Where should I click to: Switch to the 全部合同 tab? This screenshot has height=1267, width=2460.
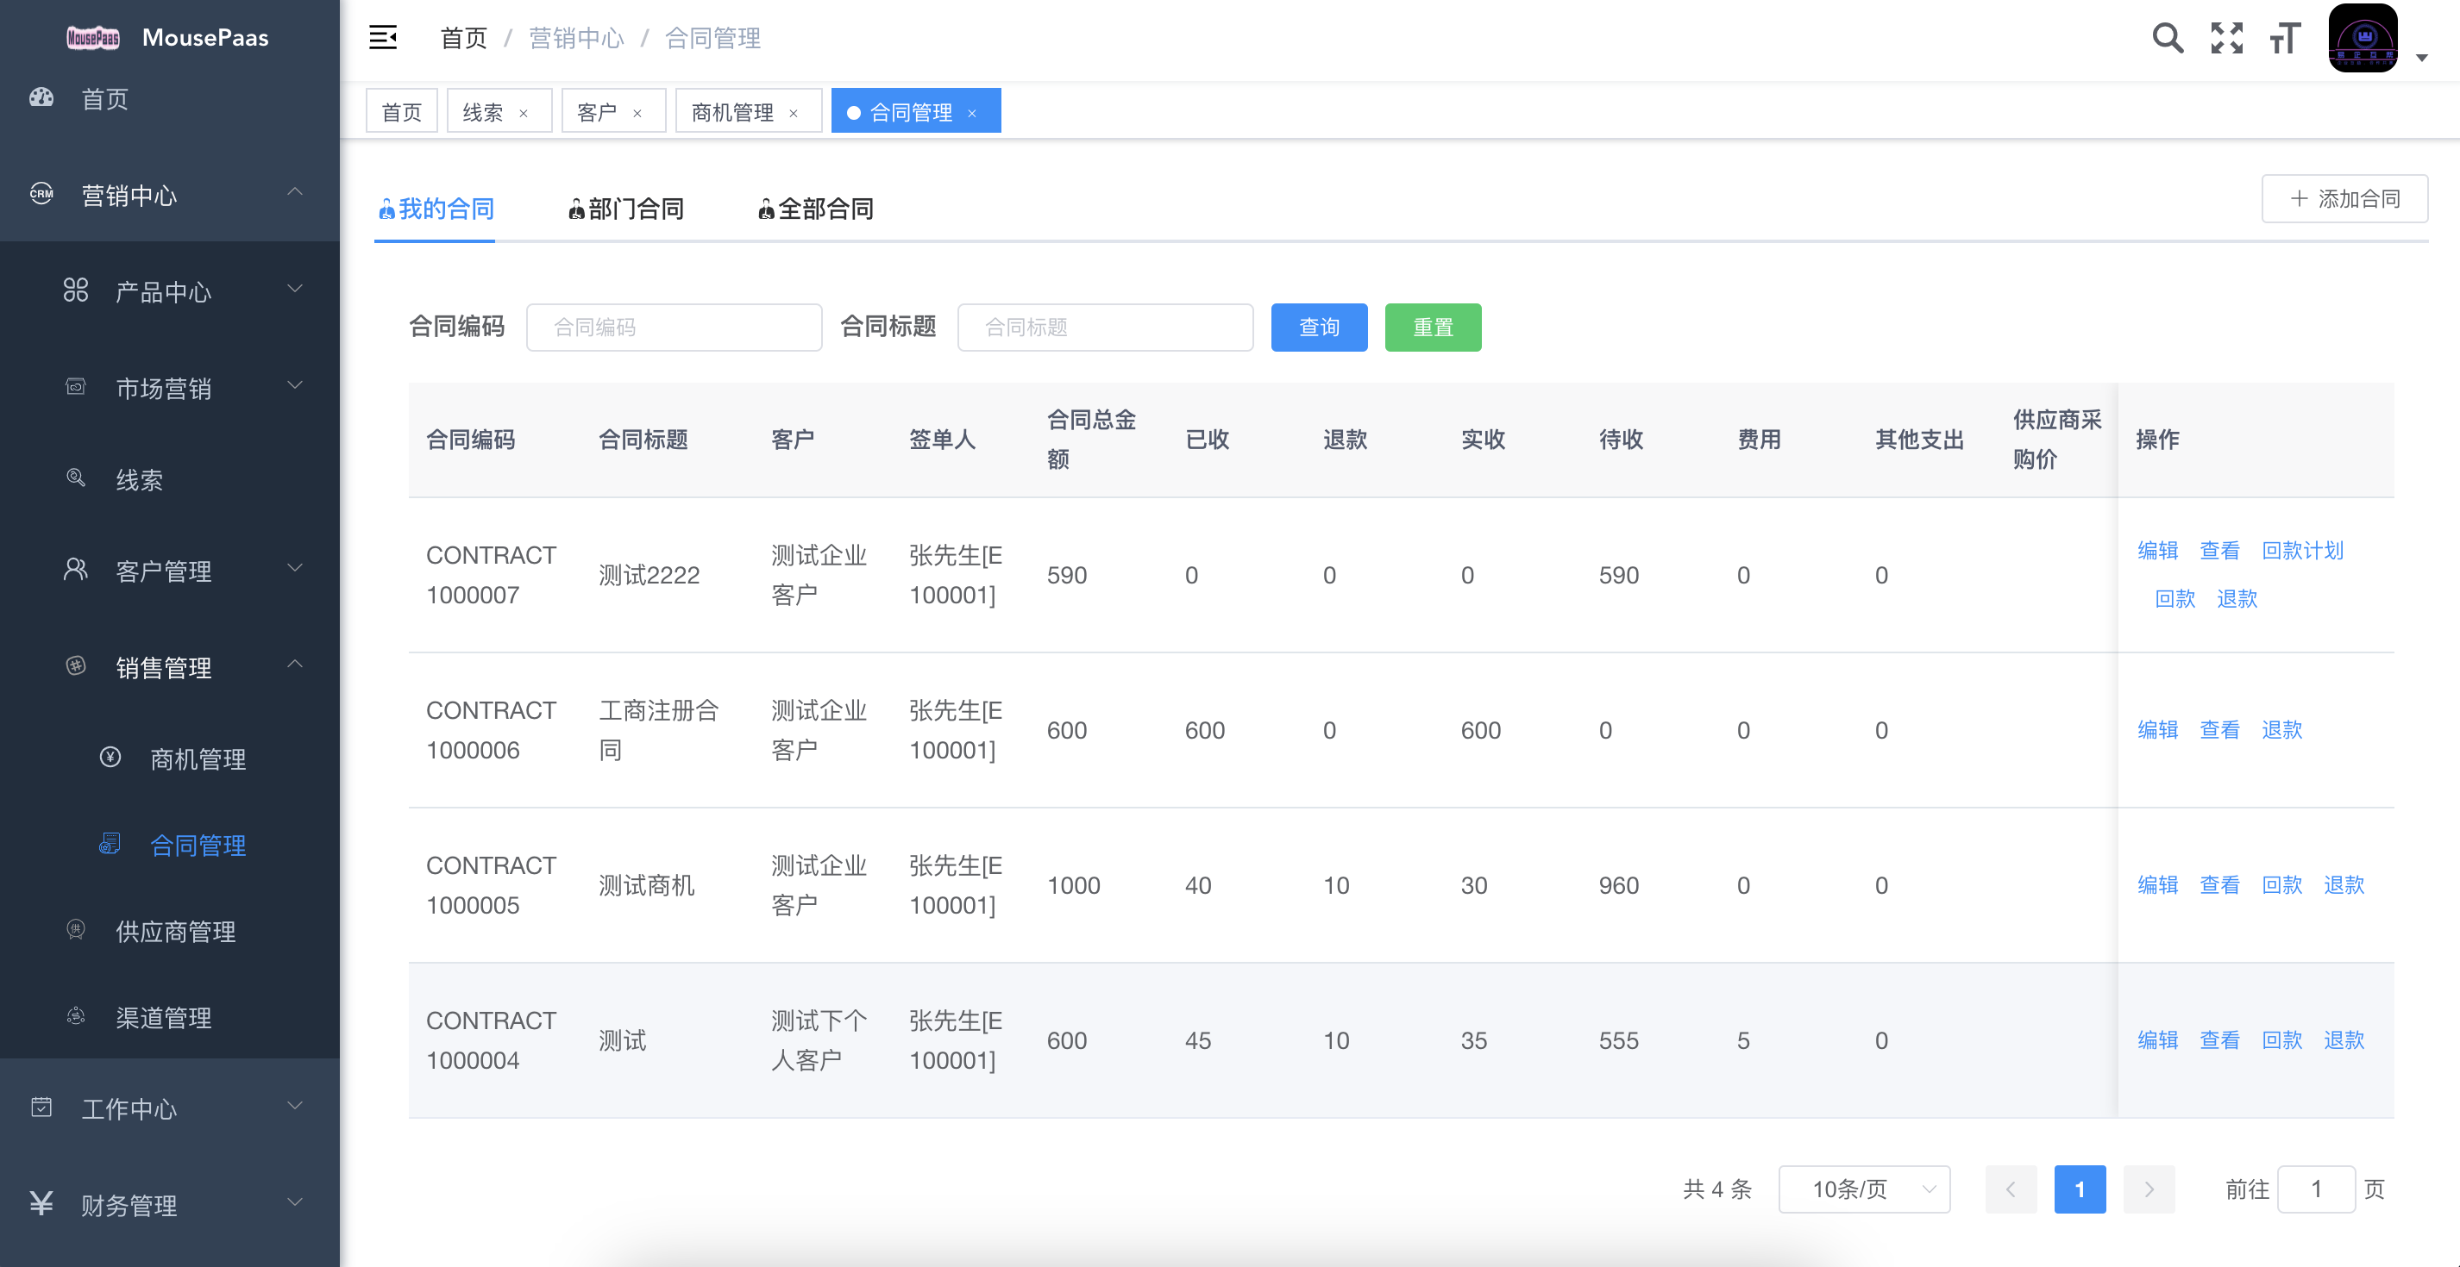(x=814, y=209)
